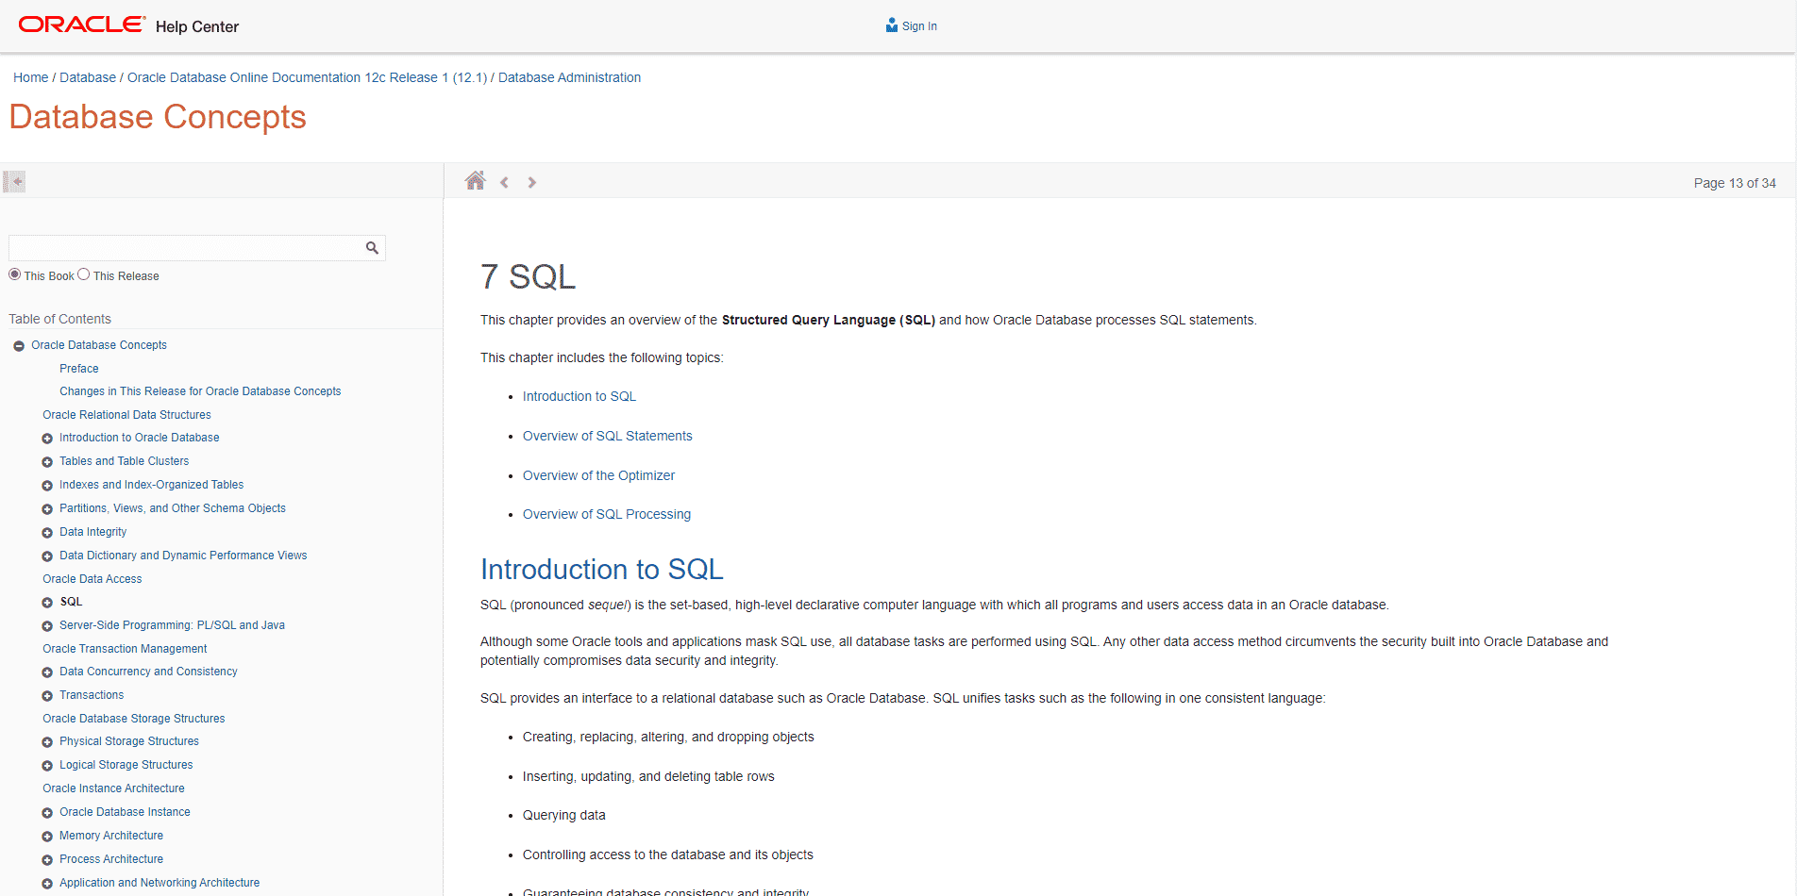Click the Database breadcrumb link
Viewport: 1797px width, 896px height.
tap(88, 77)
